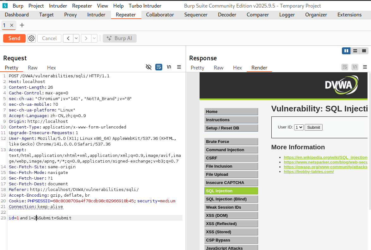Open the SQL Injection (Blind) link
371x250 pixels.
[x=231, y=199]
